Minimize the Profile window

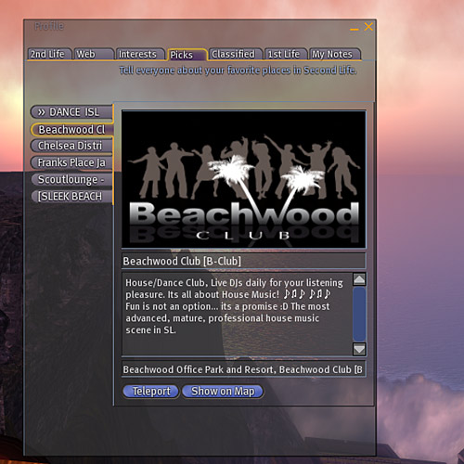tap(354, 29)
